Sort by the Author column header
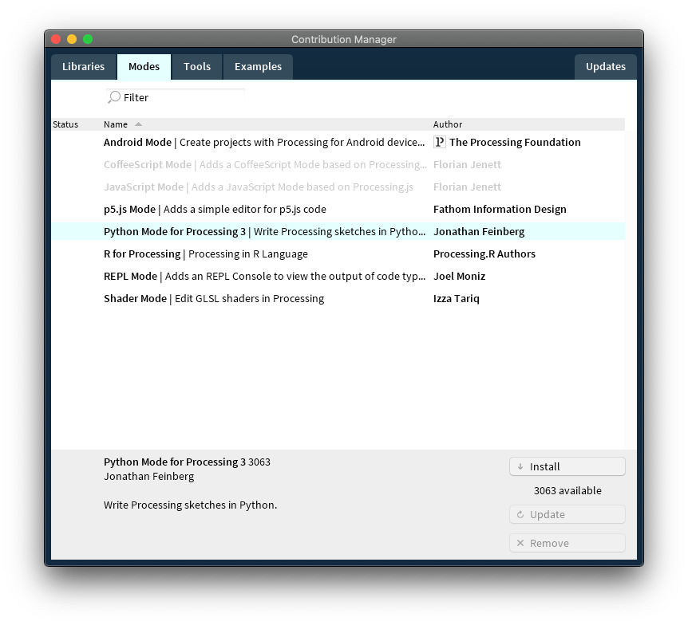 [448, 124]
